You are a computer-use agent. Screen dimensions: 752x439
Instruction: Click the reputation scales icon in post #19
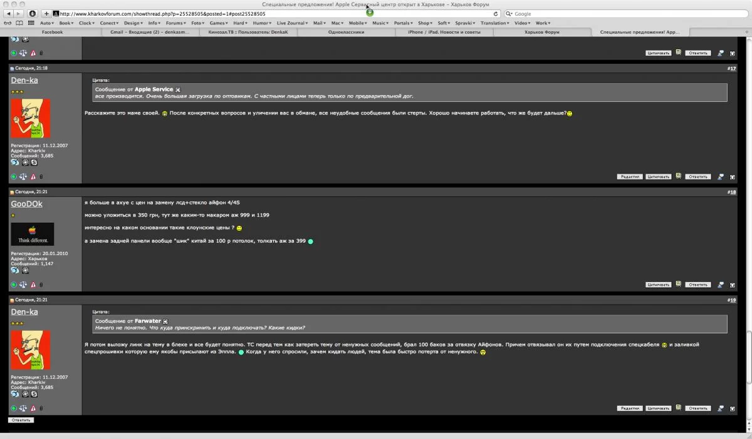23,408
